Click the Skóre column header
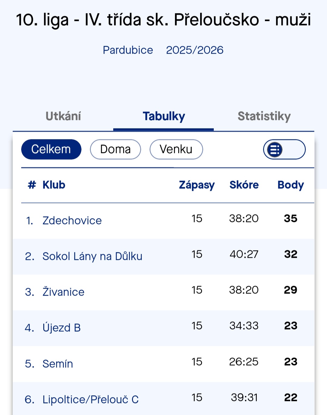Image resolution: width=327 pixels, height=415 pixels. point(244,185)
